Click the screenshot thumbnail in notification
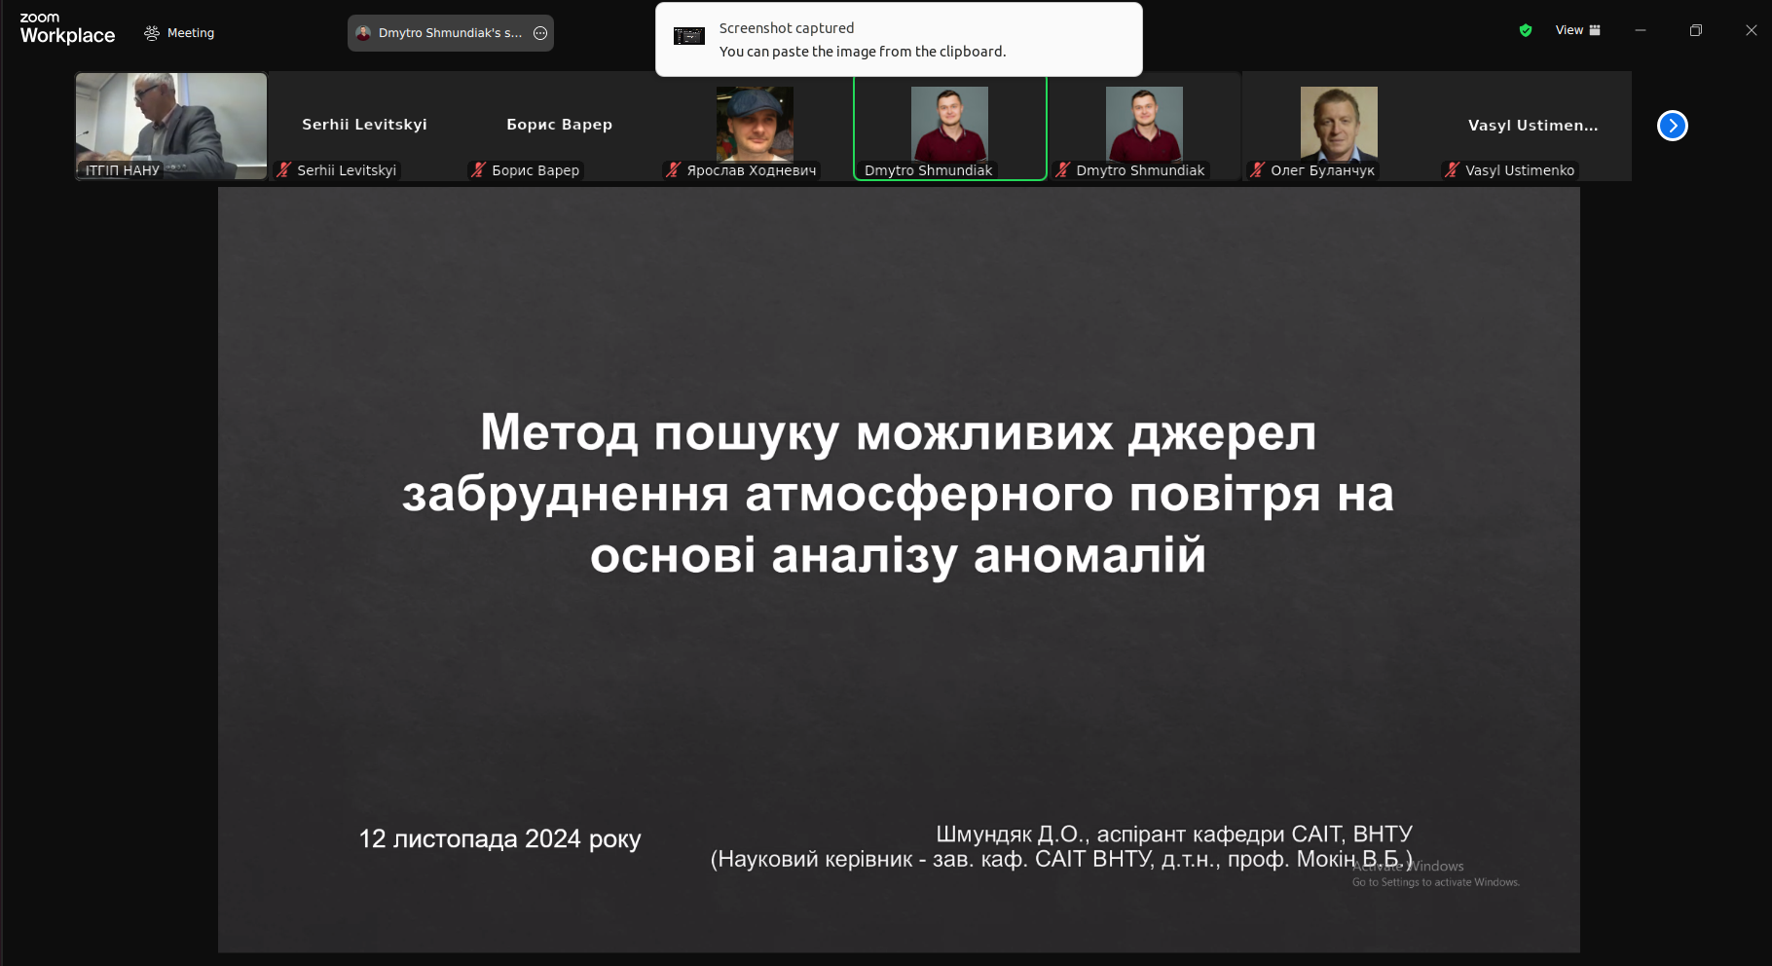 (x=689, y=36)
